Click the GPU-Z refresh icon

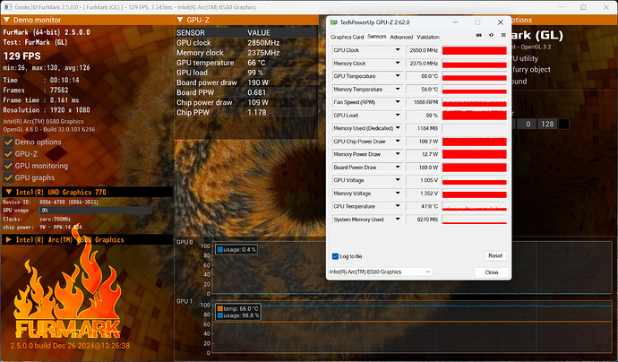point(492,37)
